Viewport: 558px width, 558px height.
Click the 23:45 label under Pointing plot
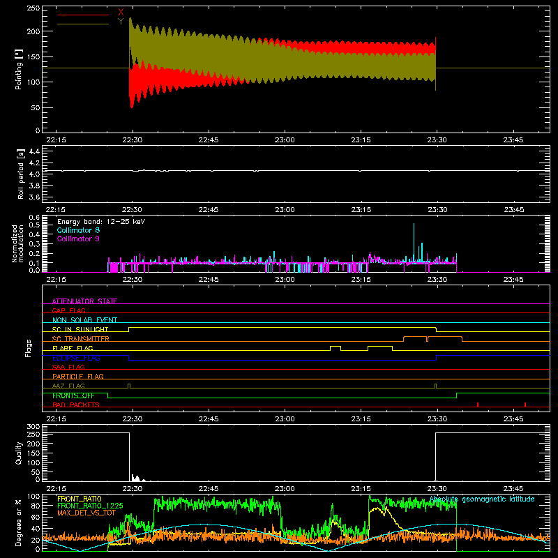(513, 140)
